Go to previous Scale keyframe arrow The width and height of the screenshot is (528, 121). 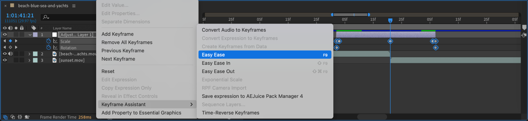tap(4, 41)
